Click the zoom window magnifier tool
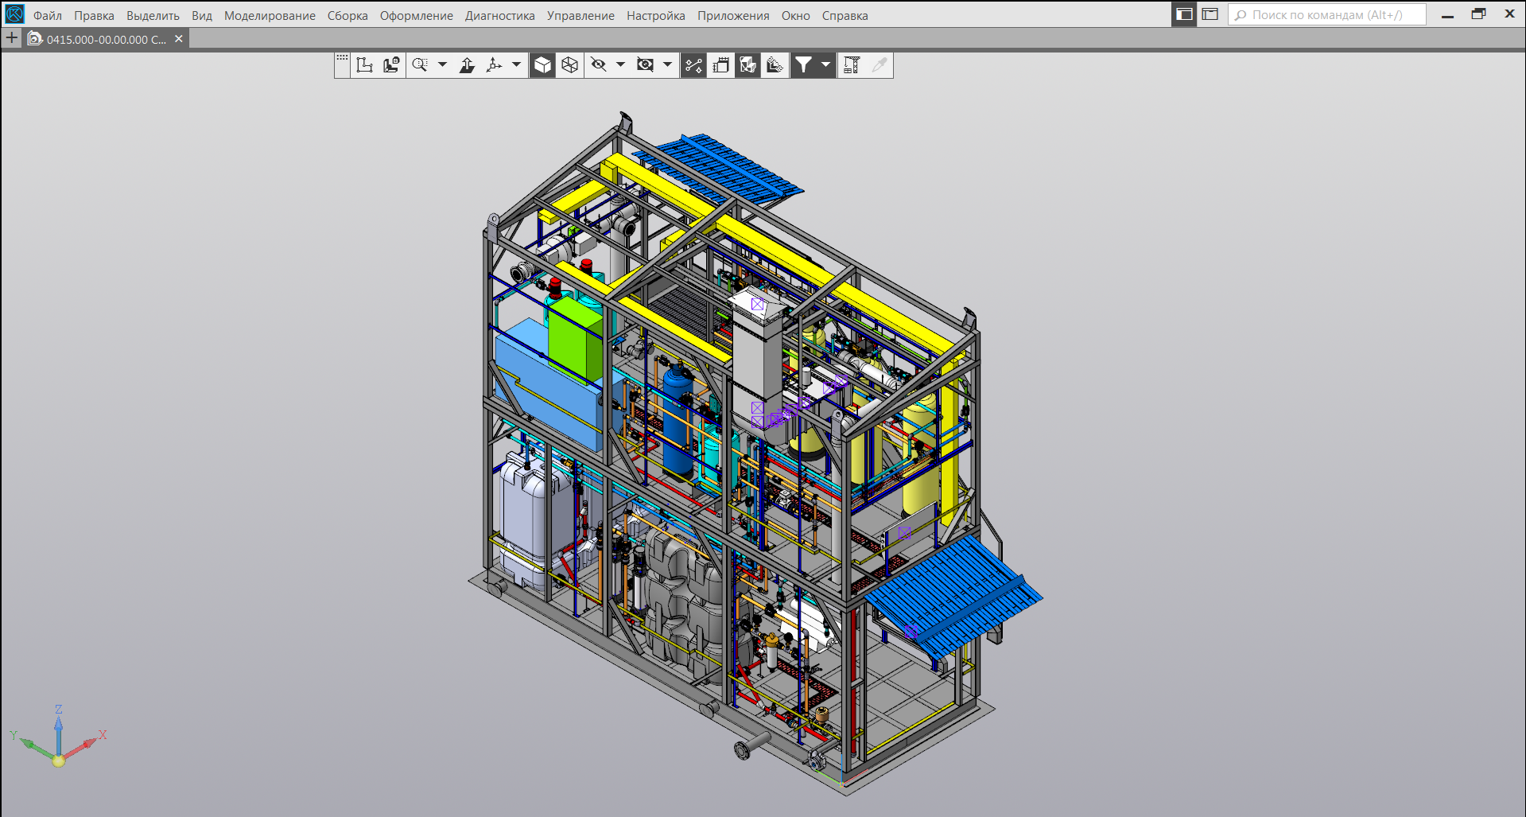Viewport: 1526px width, 817px height. click(420, 65)
